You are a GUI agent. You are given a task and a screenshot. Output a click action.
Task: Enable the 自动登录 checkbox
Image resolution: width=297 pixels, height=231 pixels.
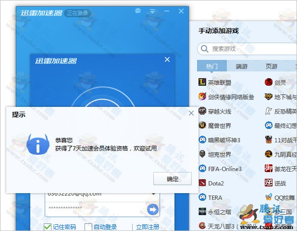(88, 227)
